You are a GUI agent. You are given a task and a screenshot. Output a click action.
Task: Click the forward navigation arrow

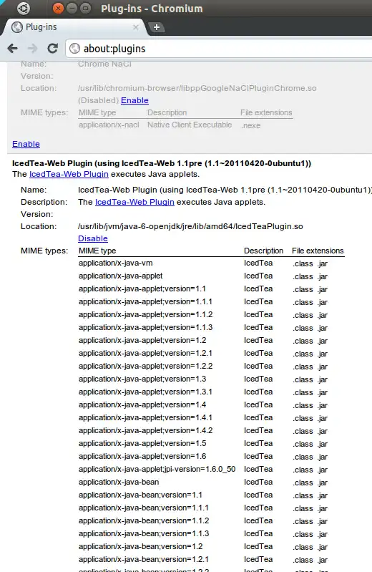click(x=33, y=48)
